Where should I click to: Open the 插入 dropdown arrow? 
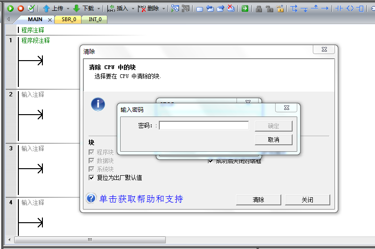click(133, 8)
